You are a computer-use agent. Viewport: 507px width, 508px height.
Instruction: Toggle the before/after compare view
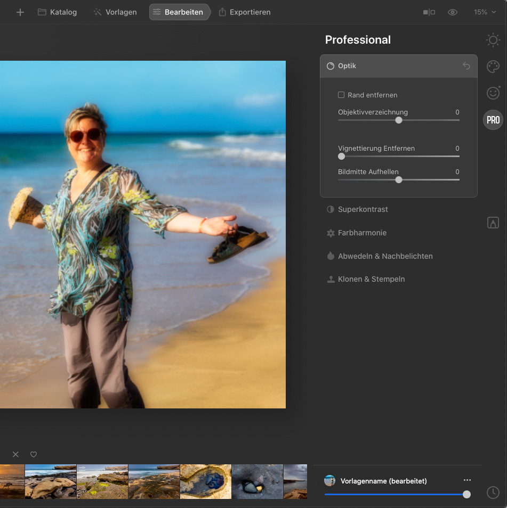[x=429, y=12]
